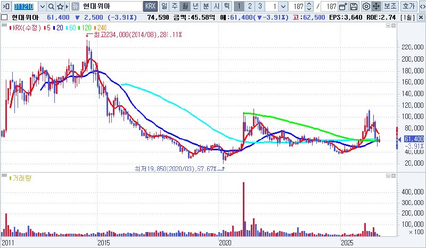Click the total bars field after the slash
Screen dimensions: 426x248
330,6
